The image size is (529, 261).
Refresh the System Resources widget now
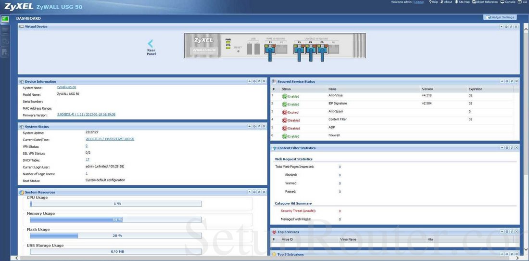click(259, 192)
